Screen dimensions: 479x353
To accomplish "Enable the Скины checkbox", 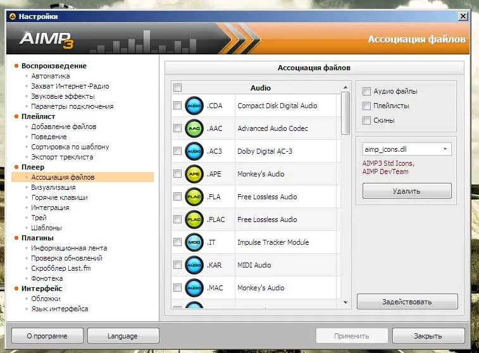I will (x=366, y=120).
